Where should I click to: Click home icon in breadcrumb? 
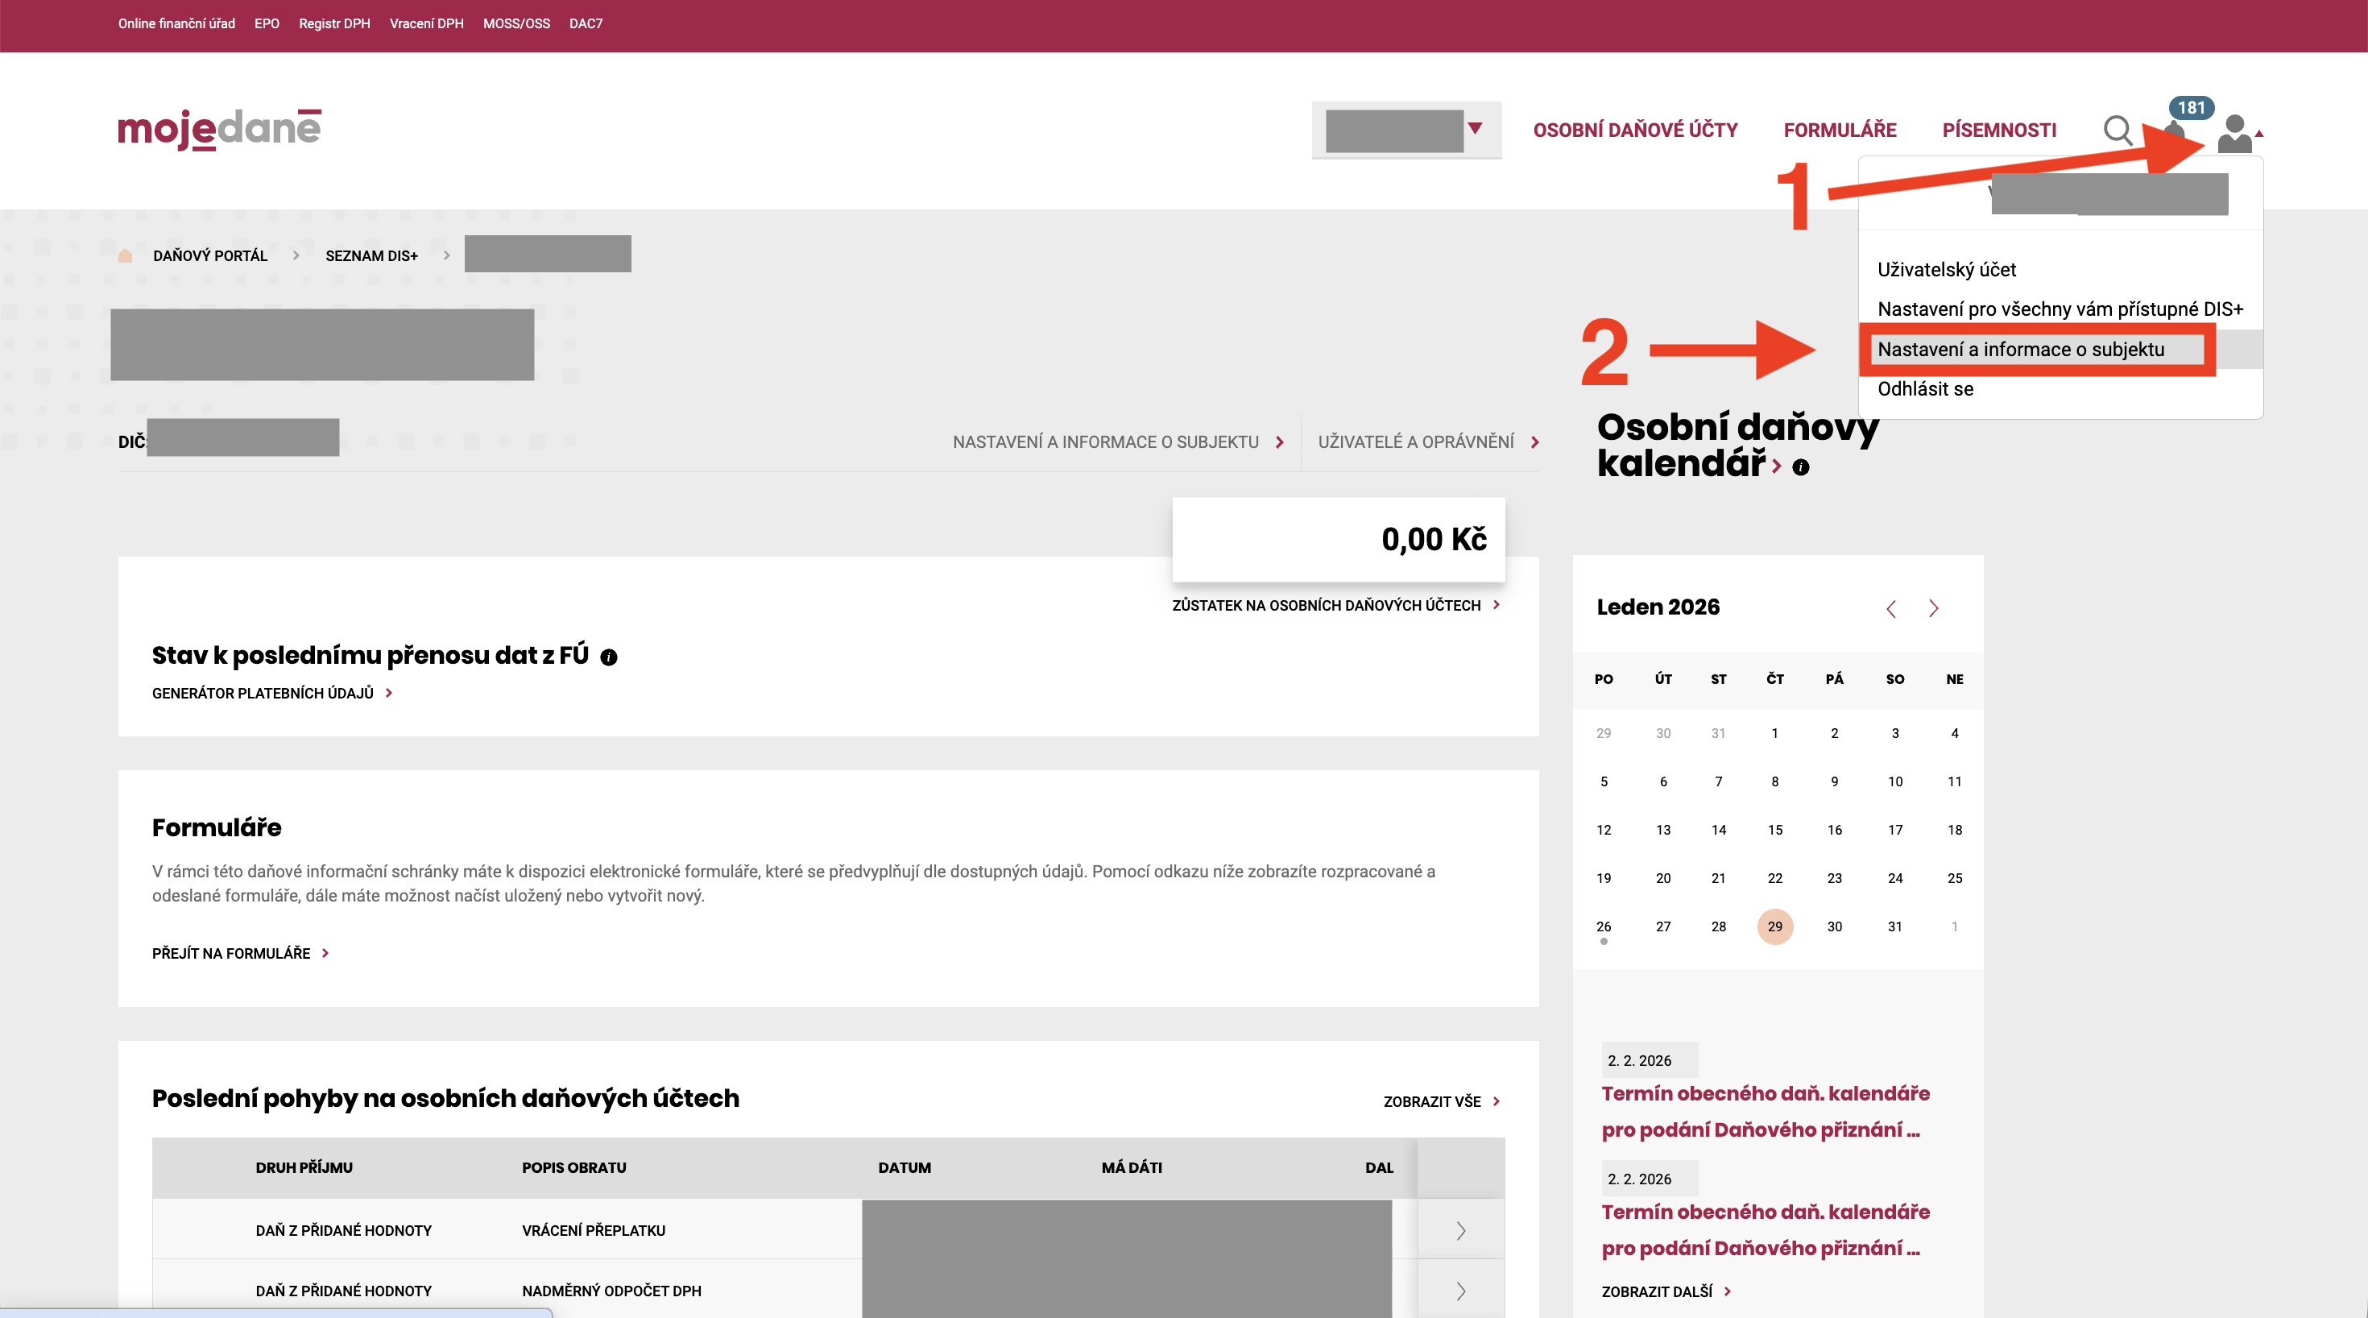125,255
